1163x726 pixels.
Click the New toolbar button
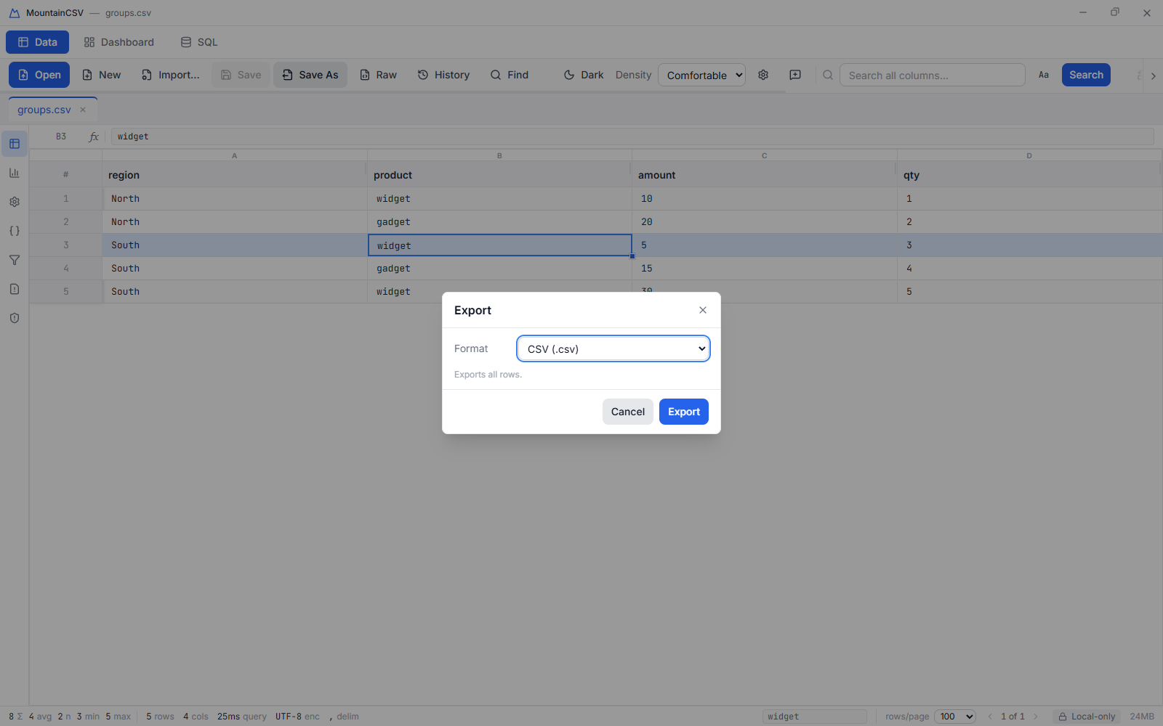click(x=102, y=75)
